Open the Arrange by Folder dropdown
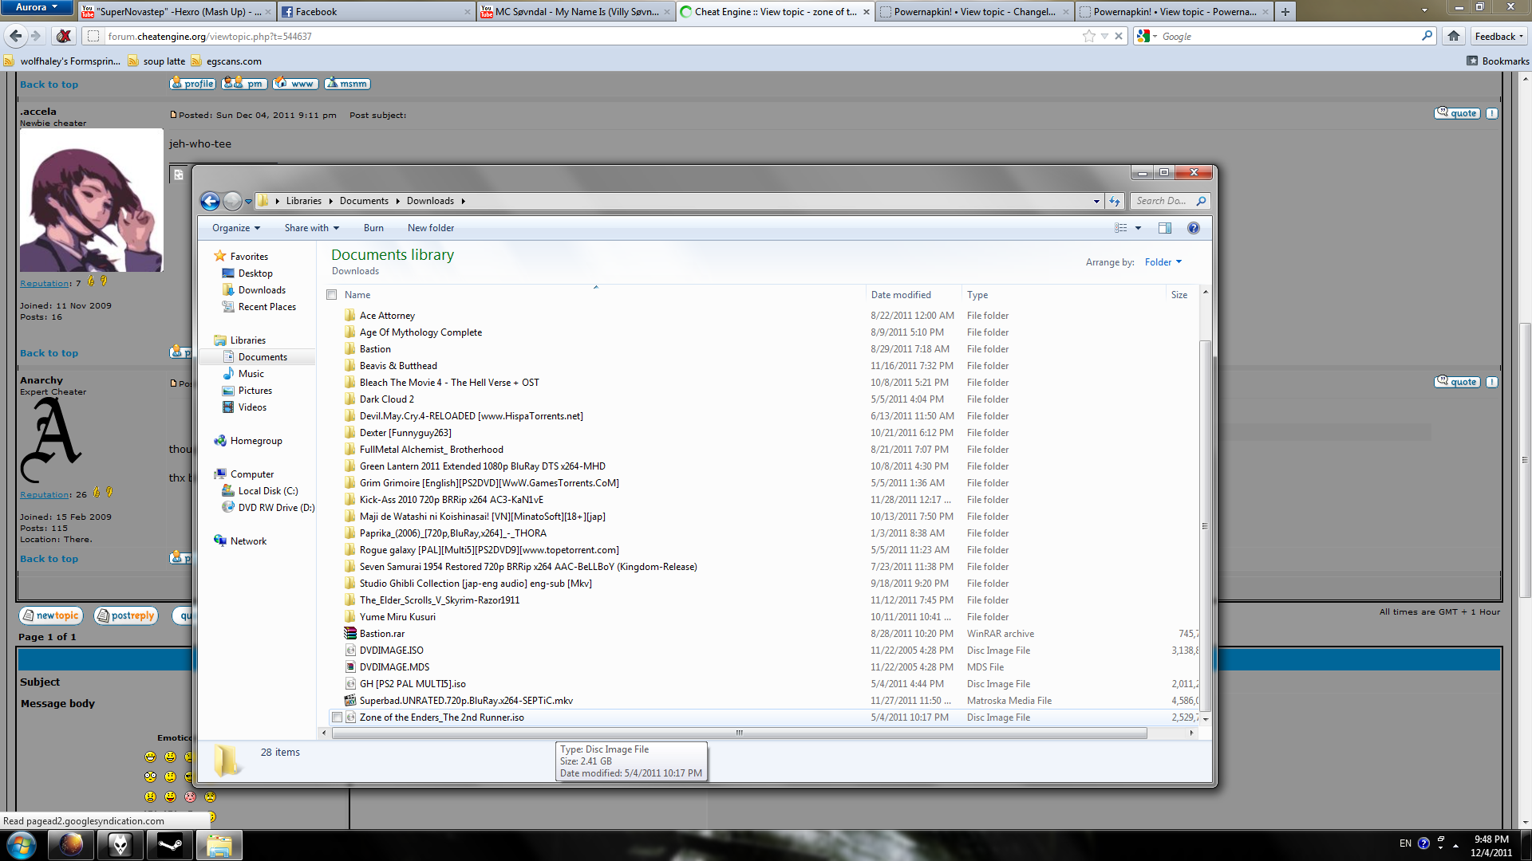 (x=1163, y=262)
